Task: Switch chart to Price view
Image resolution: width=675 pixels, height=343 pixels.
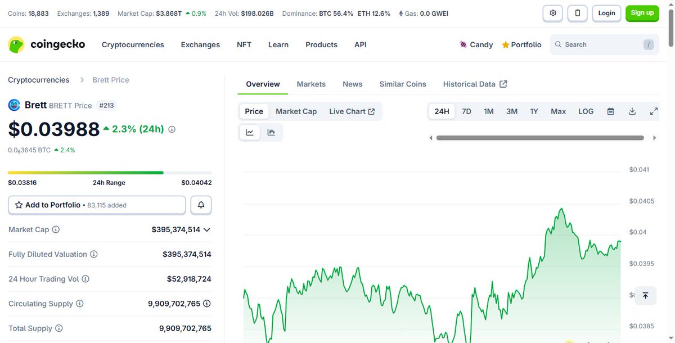Action: point(254,111)
